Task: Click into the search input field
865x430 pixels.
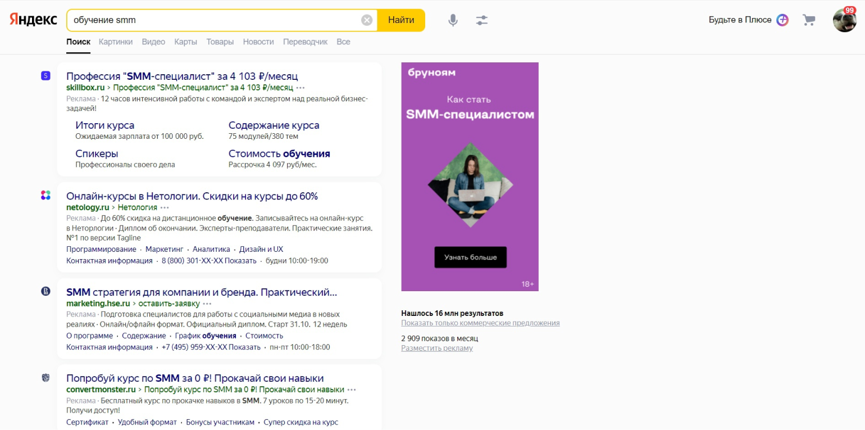Action: click(213, 20)
